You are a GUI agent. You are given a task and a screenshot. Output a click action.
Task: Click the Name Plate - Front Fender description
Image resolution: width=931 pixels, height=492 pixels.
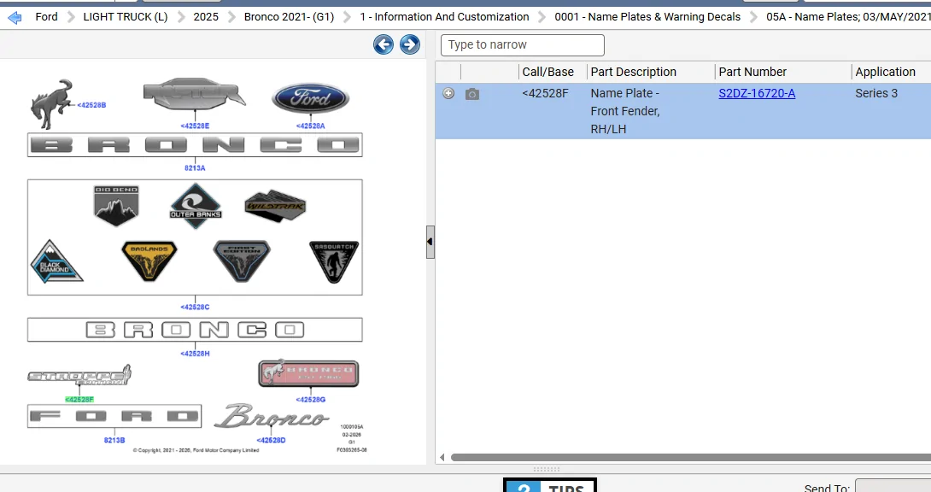pos(624,111)
